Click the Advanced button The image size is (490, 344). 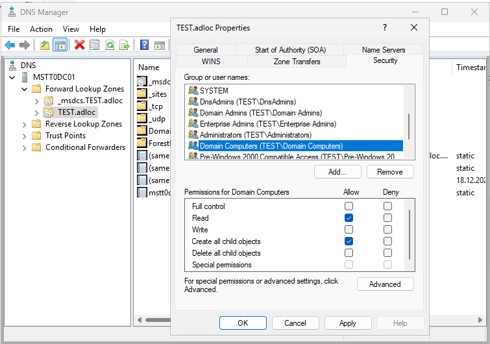[385, 284]
